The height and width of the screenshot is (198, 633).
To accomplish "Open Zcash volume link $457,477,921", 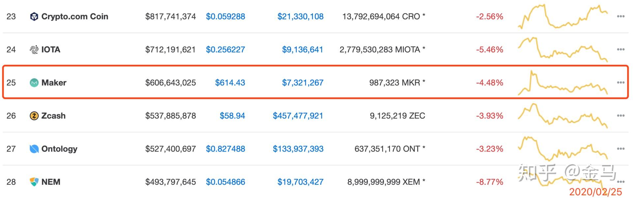I will coord(298,116).
